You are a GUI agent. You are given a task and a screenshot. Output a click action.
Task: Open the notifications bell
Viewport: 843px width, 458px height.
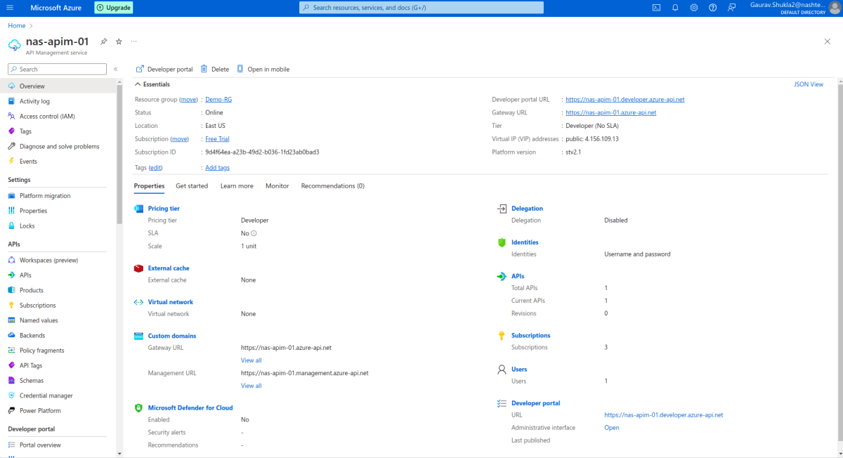pos(674,8)
